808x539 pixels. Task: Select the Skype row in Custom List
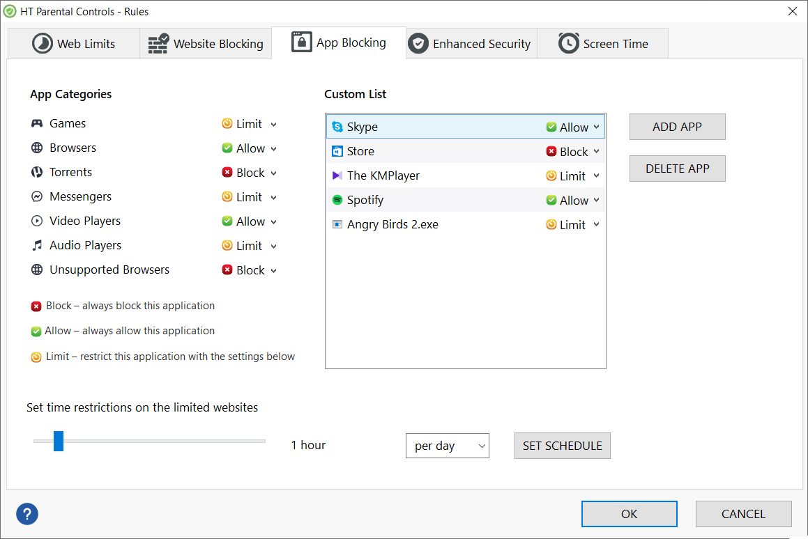(466, 127)
